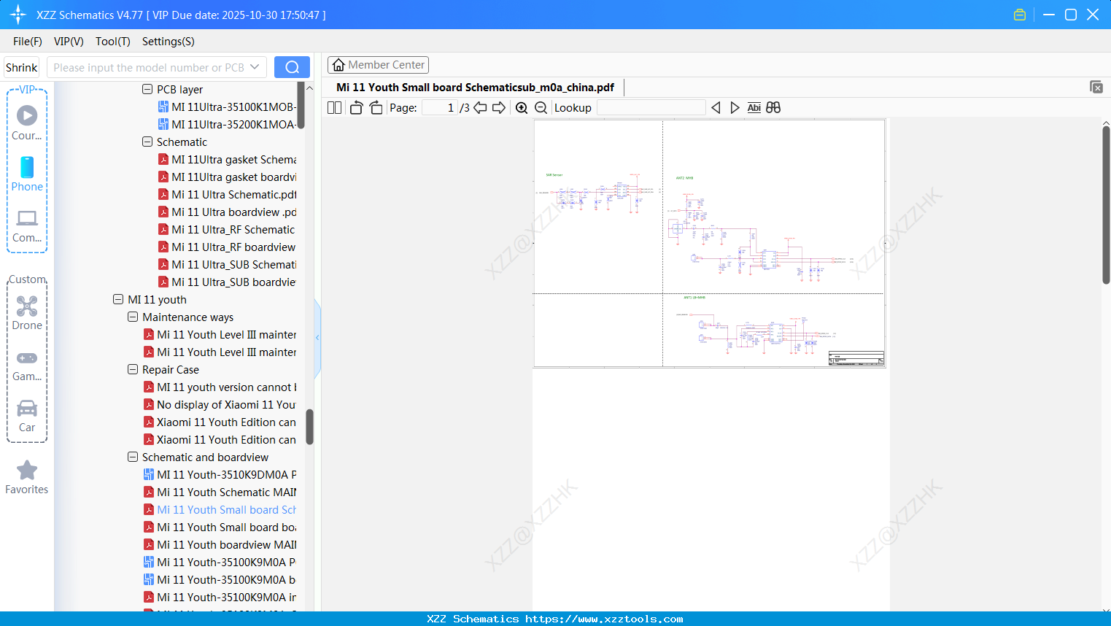Open the Favorites star panel
1111x626 pixels.
(x=27, y=477)
